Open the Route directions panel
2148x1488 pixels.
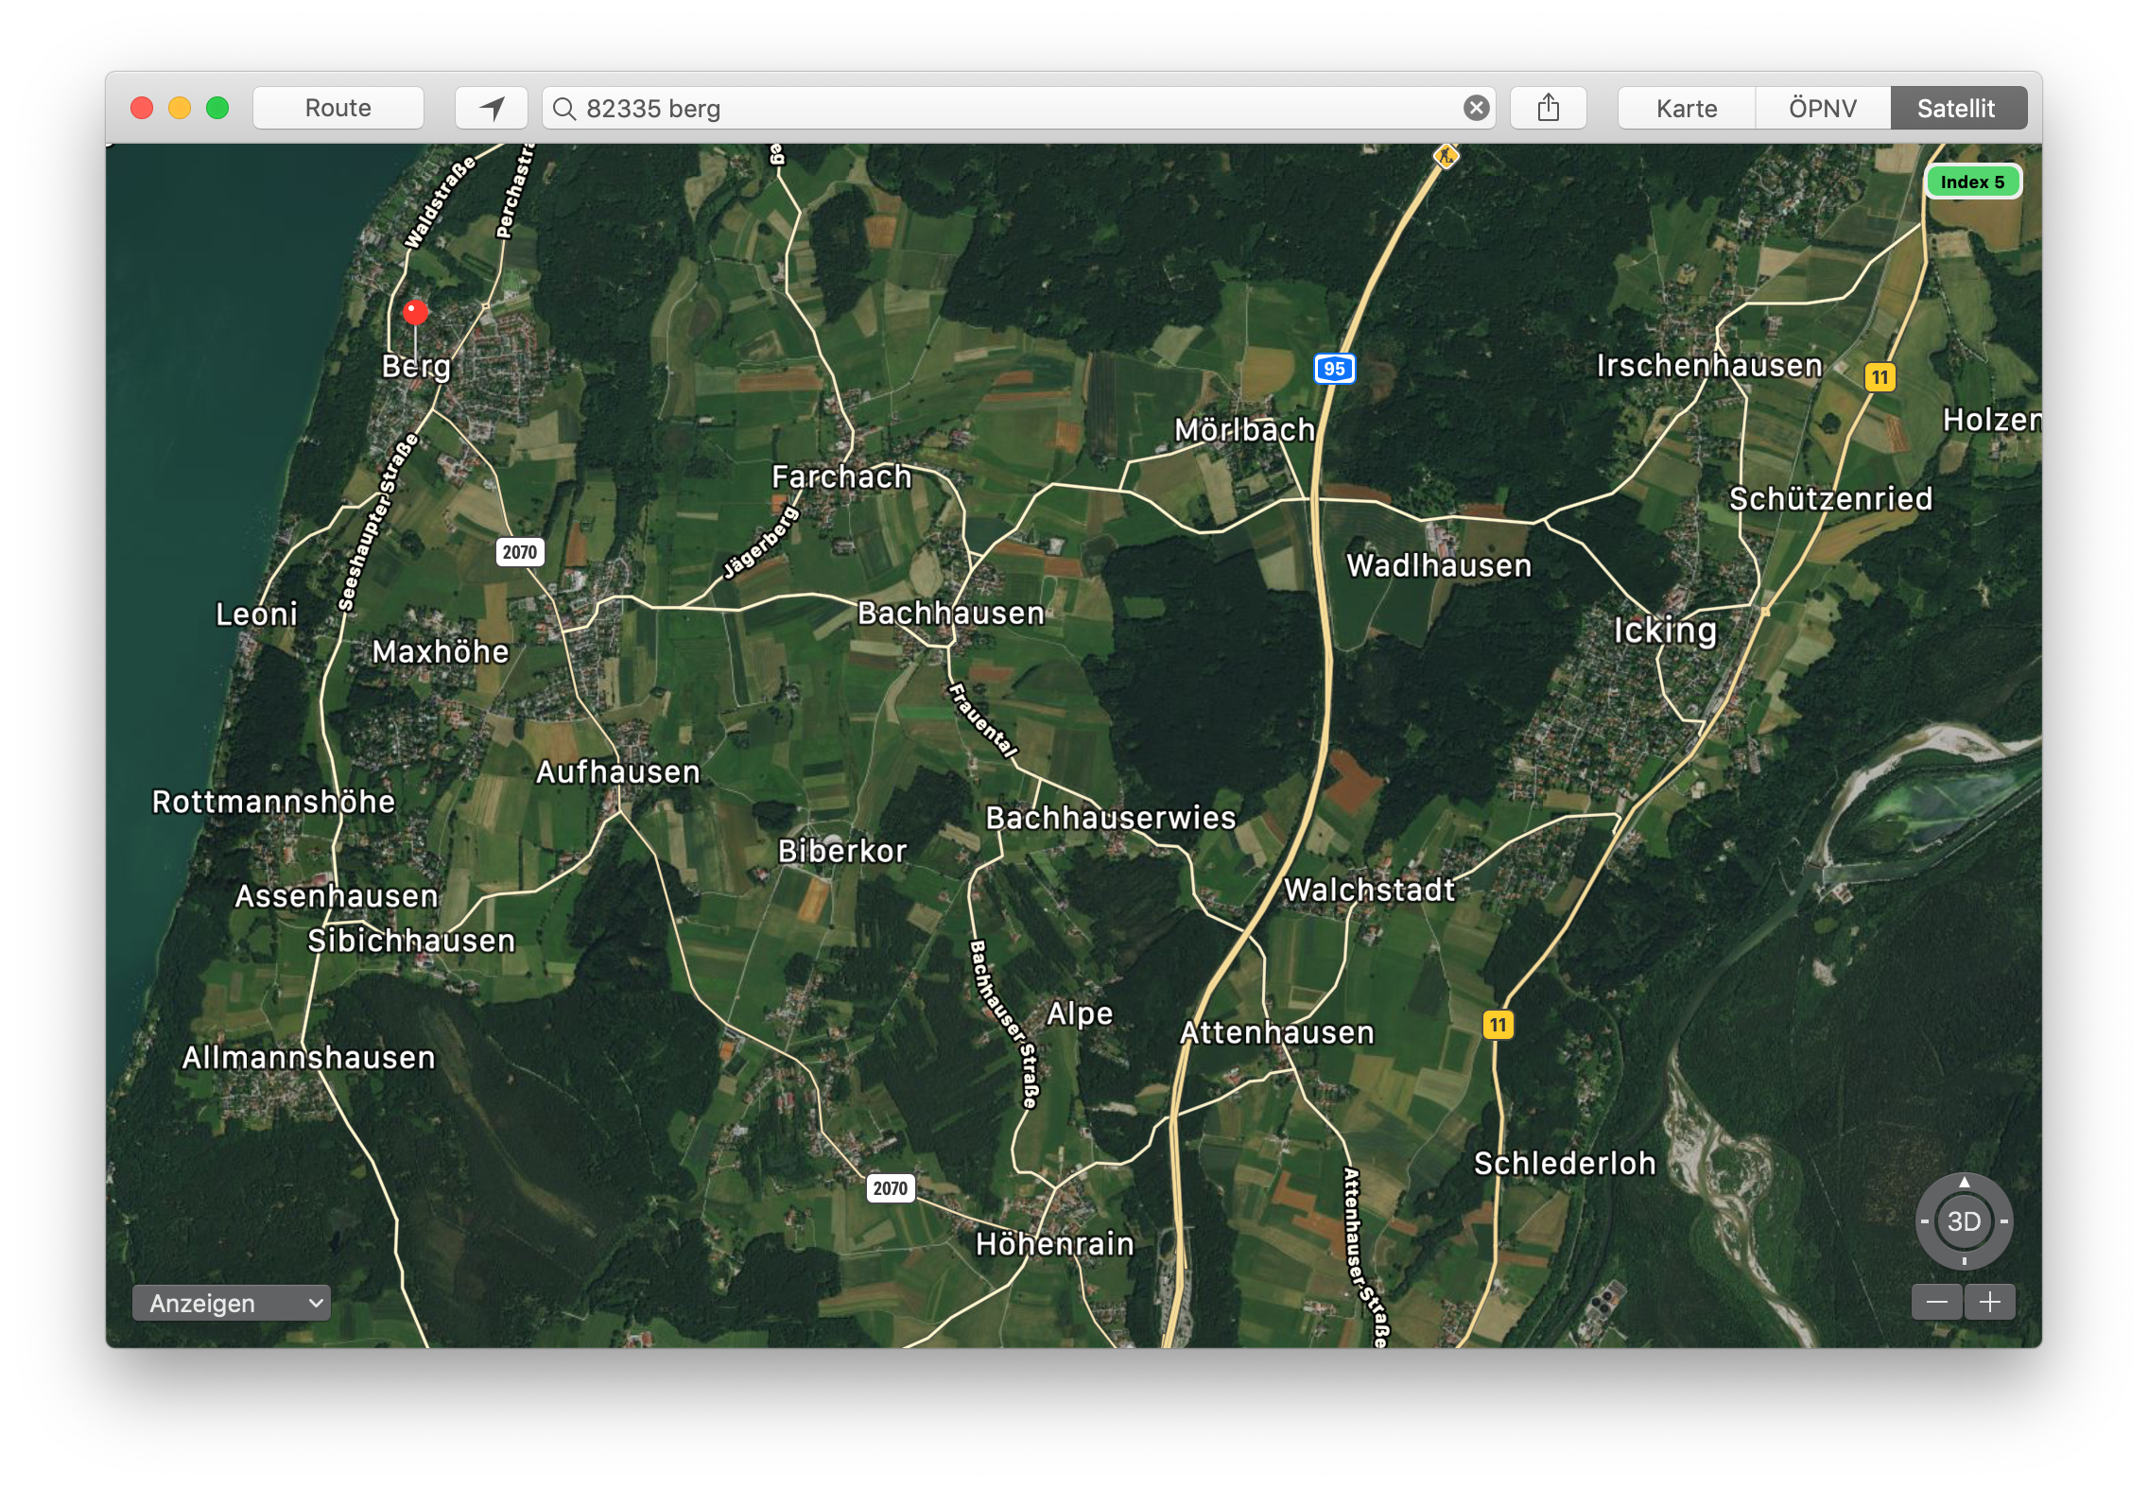[x=338, y=108]
